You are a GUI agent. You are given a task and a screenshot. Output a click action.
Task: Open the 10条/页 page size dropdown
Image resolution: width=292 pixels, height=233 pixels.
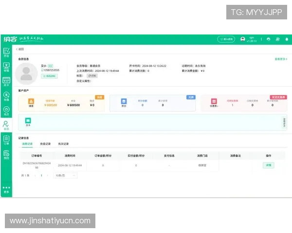(66, 175)
